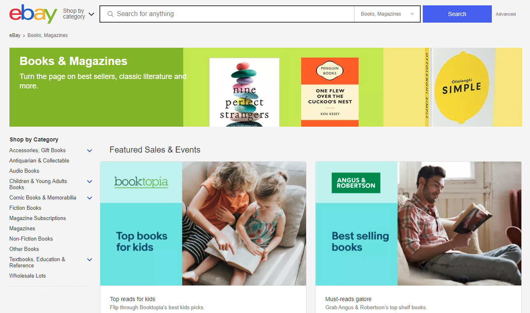Open the Booktopia Top books for kids banner
Screen dimensions: 530x313
(x=203, y=223)
